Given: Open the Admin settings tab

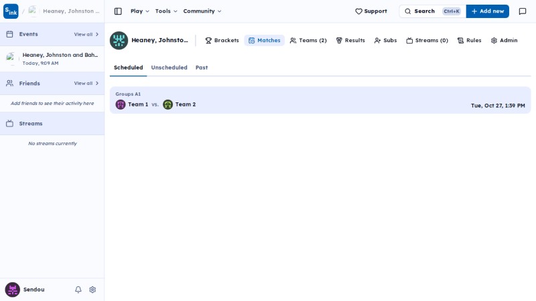Looking at the screenshot, I should pyautogui.click(x=505, y=40).
